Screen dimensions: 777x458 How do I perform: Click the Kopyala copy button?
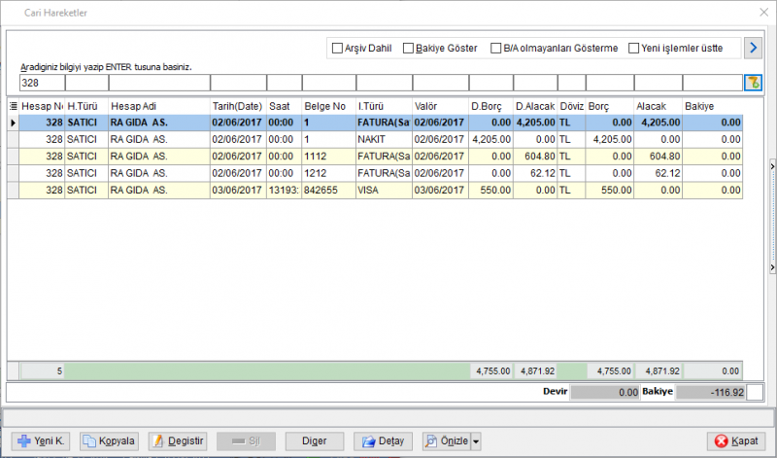pos(109,441)
